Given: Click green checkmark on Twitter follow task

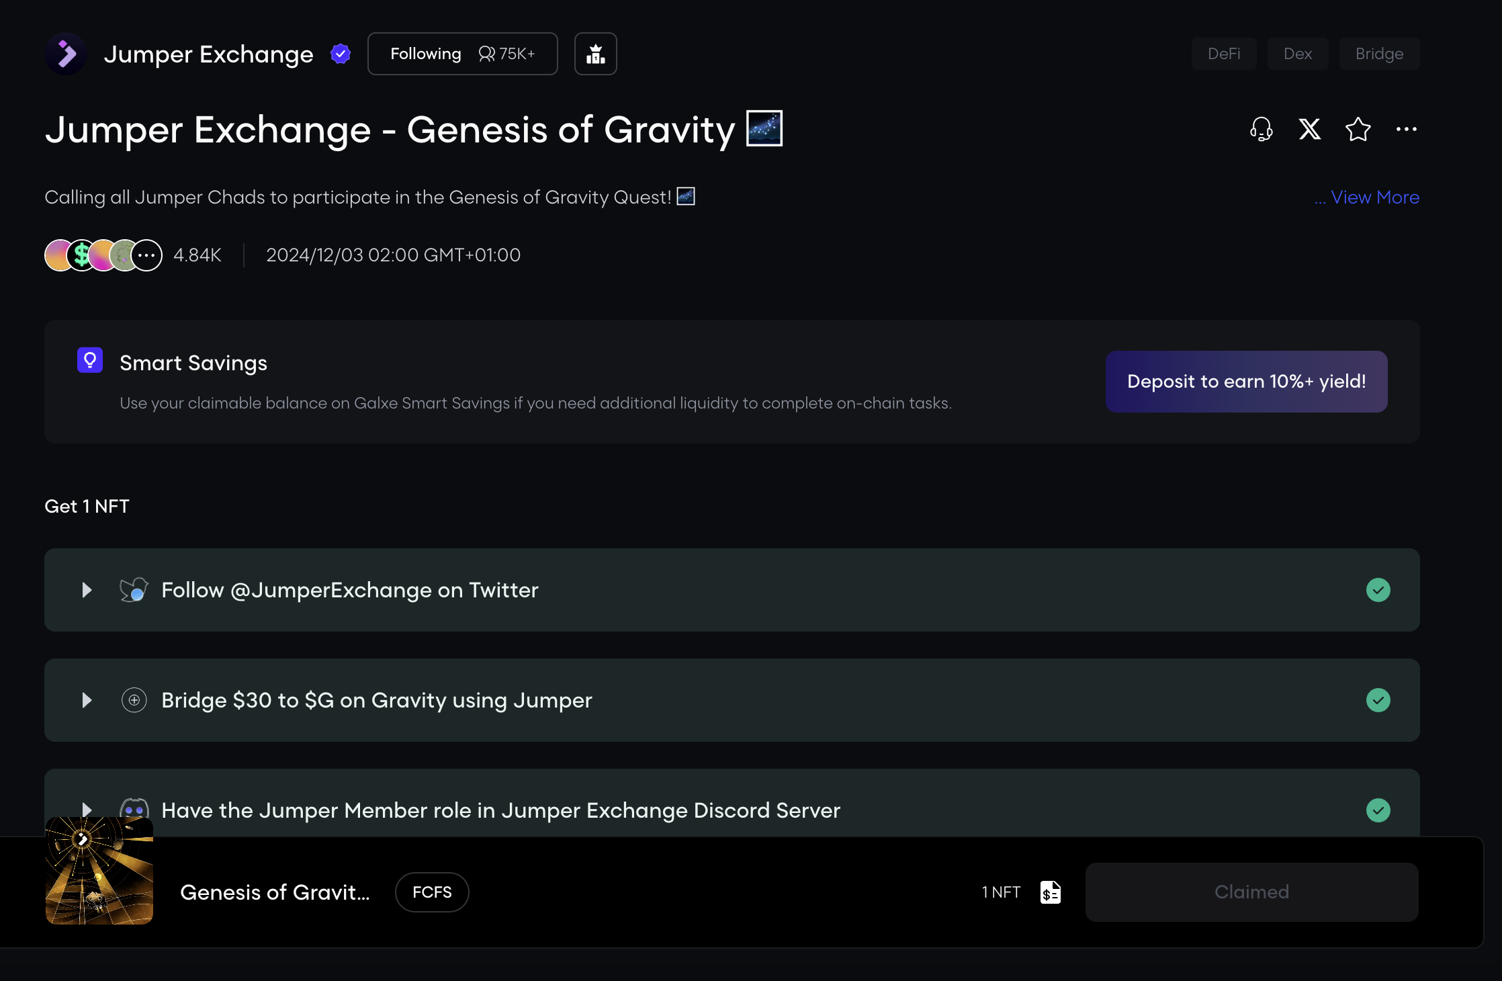Looking at the screenshot, I should (x=1378, y=590).
